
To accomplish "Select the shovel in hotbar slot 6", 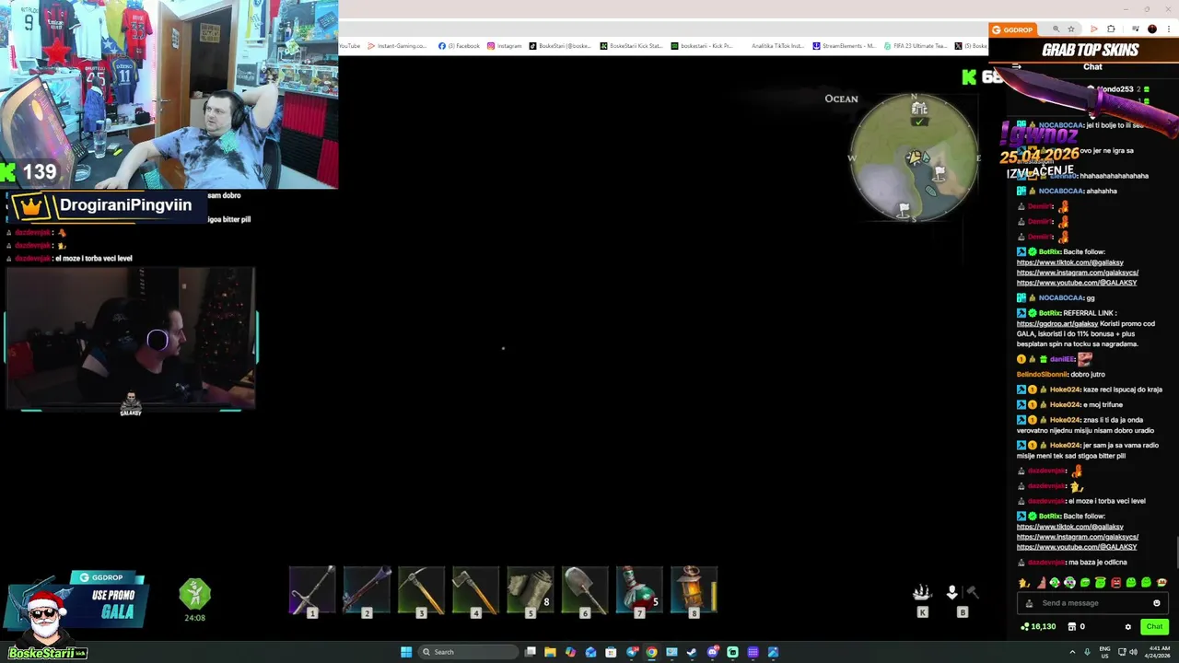I will 585,591.
